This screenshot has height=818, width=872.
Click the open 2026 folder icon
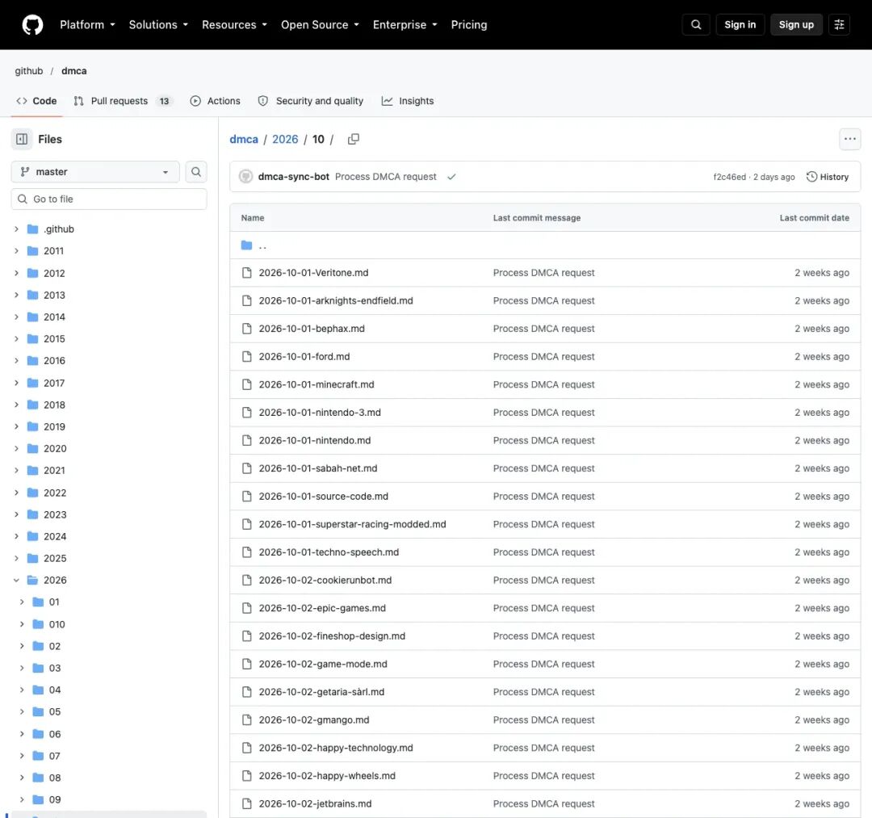tap(33, 581)
